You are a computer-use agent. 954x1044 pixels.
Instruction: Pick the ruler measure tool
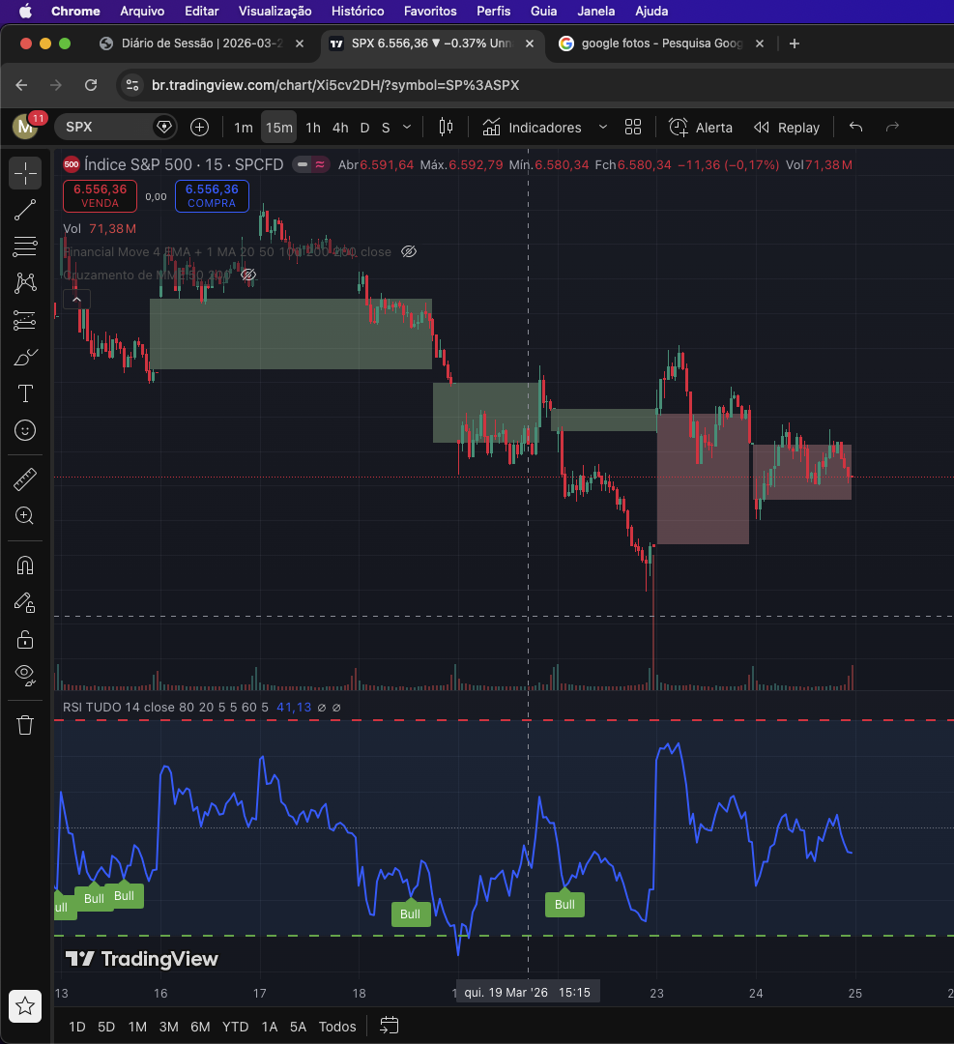pos(25,478)
